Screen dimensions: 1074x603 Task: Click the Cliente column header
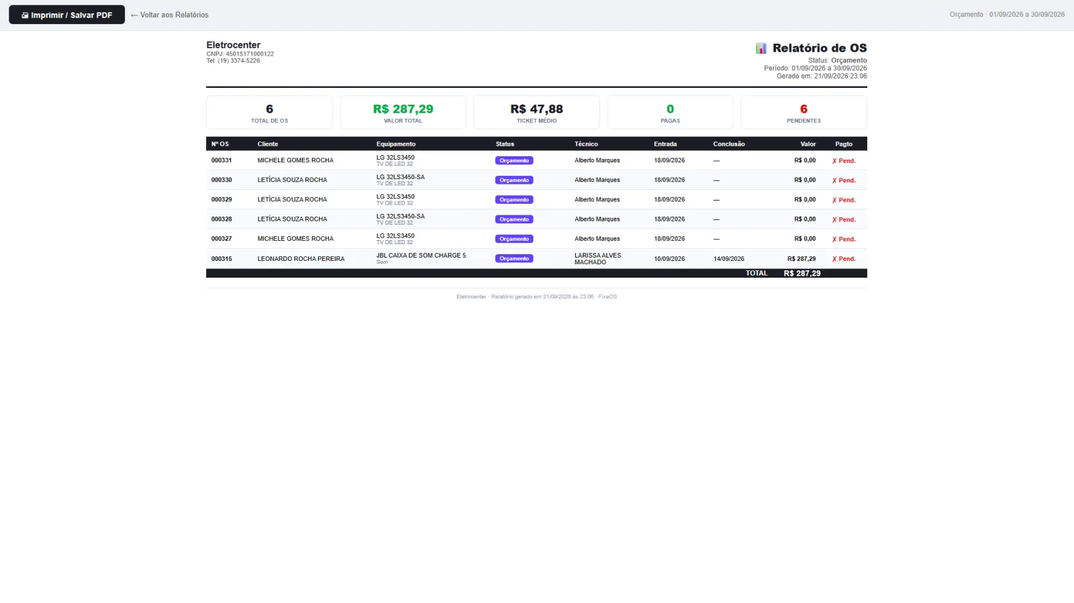tap(268, 144)
